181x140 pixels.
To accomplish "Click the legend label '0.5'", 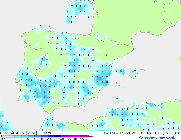I will (10, 139).
